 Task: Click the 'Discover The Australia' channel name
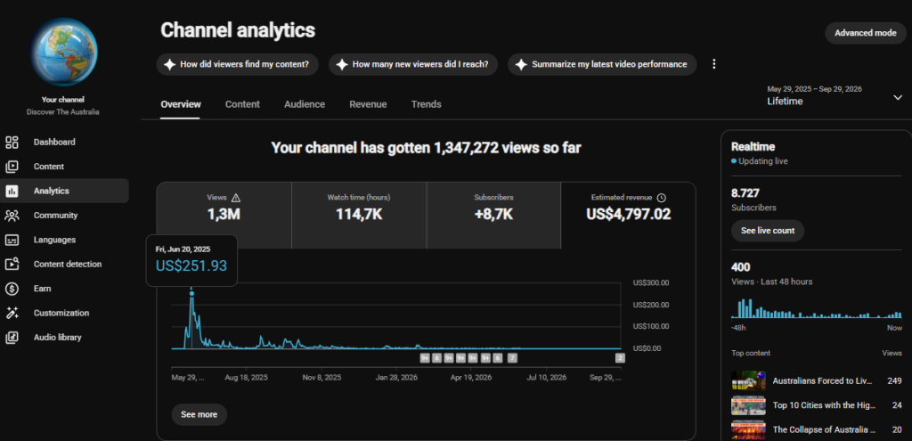(x=63, y=111)
